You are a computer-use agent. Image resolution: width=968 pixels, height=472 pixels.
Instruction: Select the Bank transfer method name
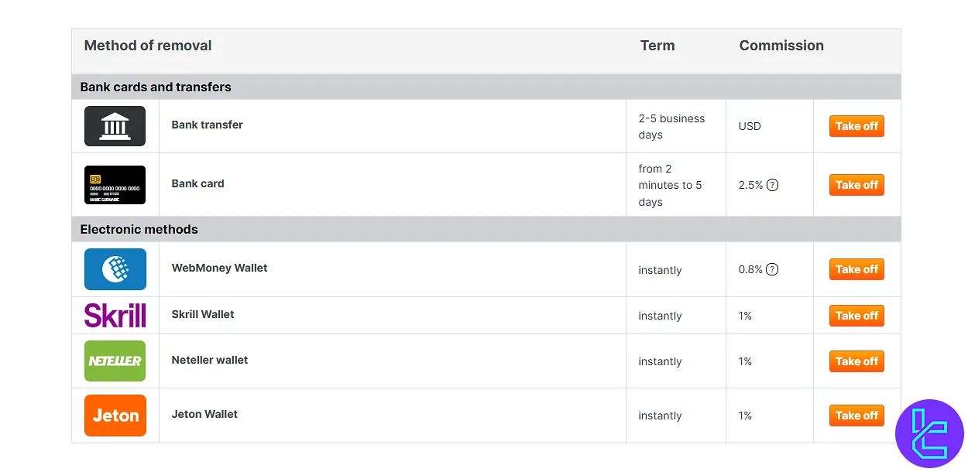click(x=207, y=125)
